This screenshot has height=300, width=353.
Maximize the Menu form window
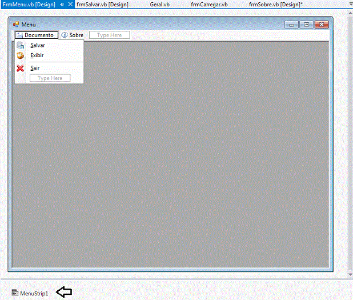[x=306, y=25]
